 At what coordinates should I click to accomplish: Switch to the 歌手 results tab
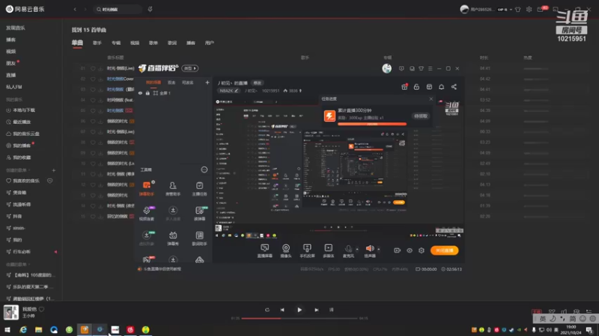click(97, 43)
